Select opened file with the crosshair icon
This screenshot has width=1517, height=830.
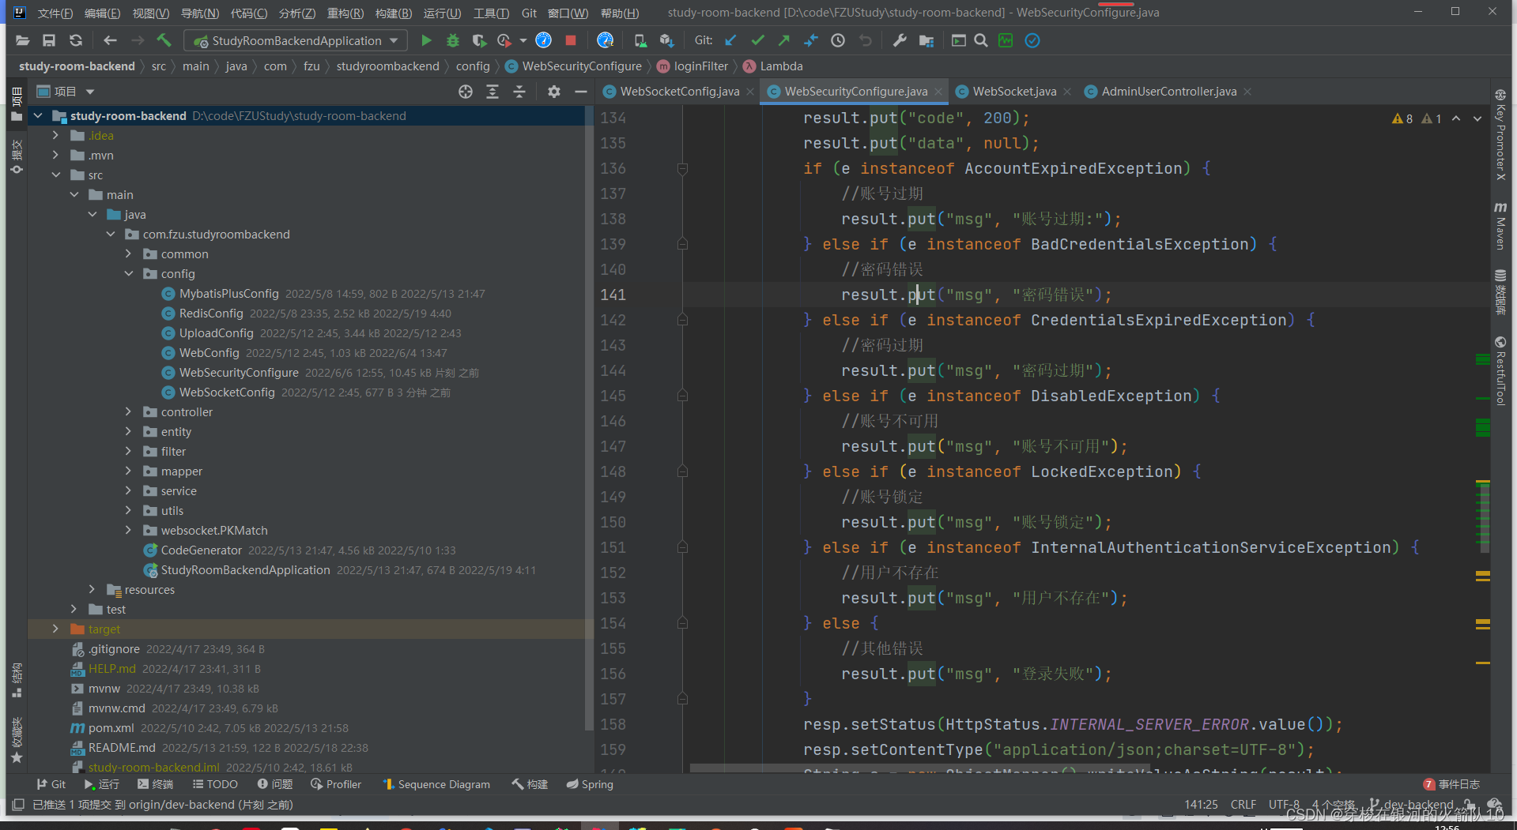[x=466, y=92]
